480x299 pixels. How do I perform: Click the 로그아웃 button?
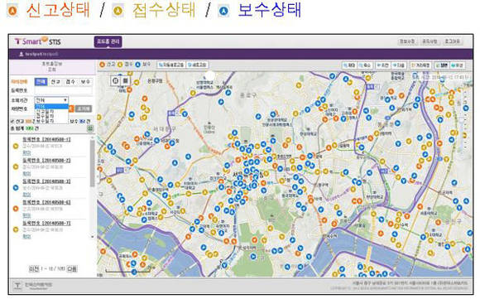tap(453, 41)
